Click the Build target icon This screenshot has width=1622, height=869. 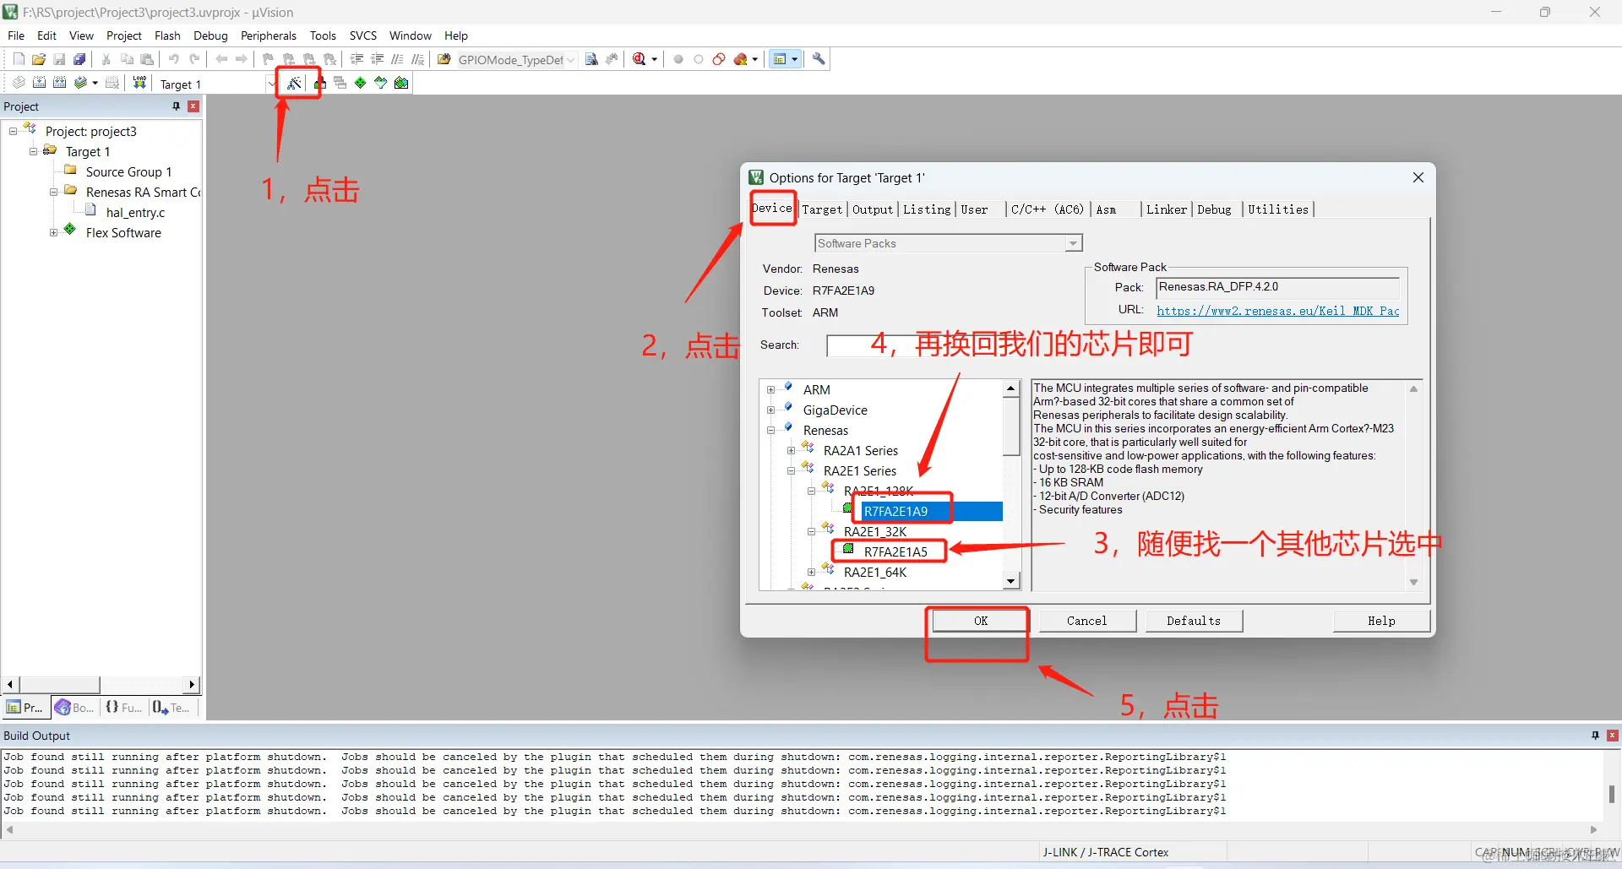[x=39, y=83]
